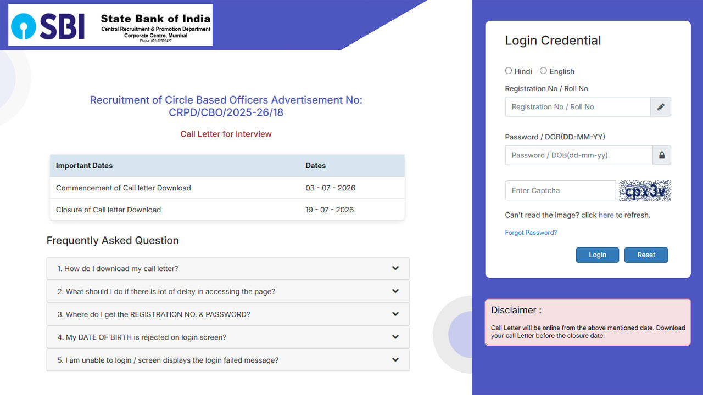
Task: Click the Recruitment of Circle Based Officers title
Action: pyautogui.click(x=226, y=106)
